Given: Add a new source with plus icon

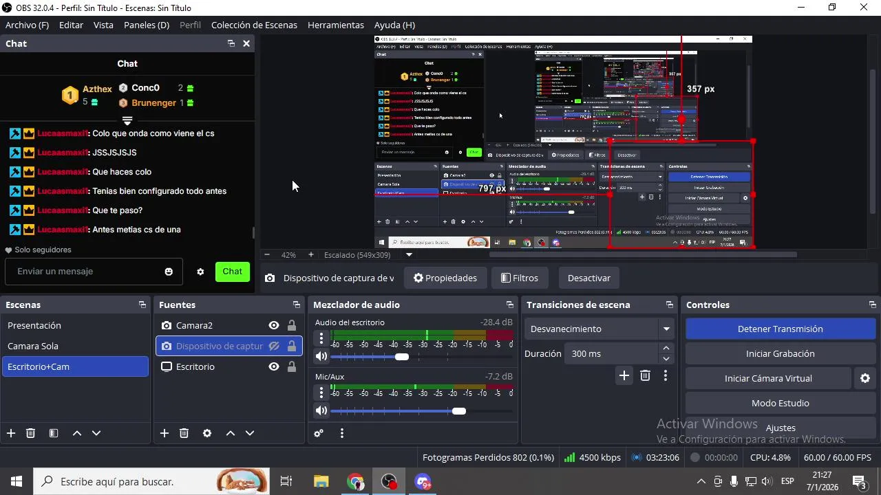Looking at the screenshot, I should pos(164,433).
